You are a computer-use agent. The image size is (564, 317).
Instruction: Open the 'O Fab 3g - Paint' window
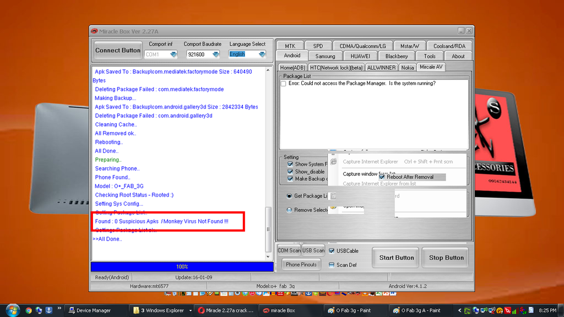[x=355, y=310]
